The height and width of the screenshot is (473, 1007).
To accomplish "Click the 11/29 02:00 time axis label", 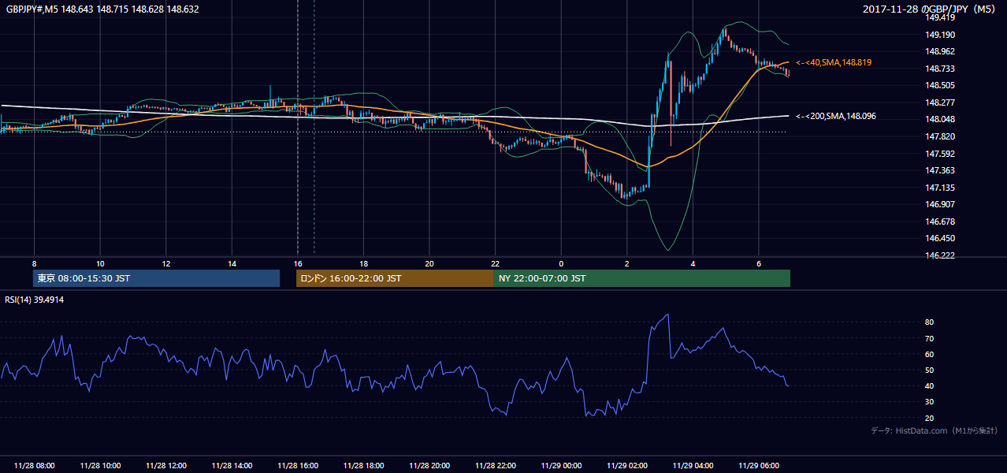I will click(626, 466).
